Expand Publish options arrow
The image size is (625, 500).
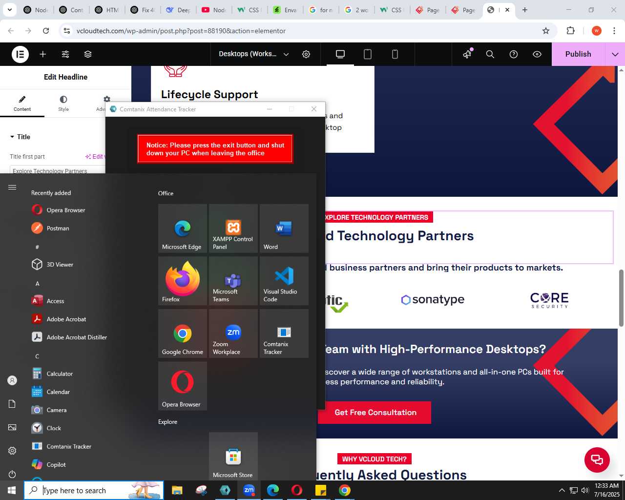click(x=615, y=54)
